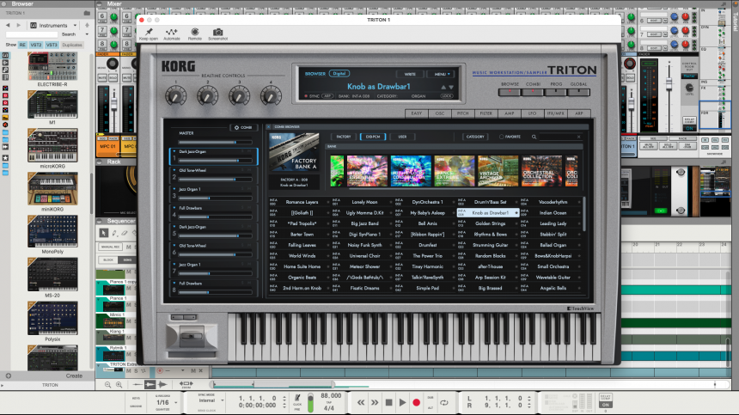Viewport: 739px width, 415px height.
Task: Toggle the Digital browser mode button
Action: coord(339,74)
